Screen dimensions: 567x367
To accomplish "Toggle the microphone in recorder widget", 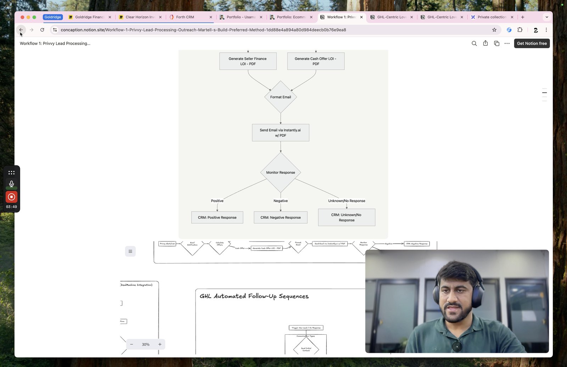I will point(11,184).
